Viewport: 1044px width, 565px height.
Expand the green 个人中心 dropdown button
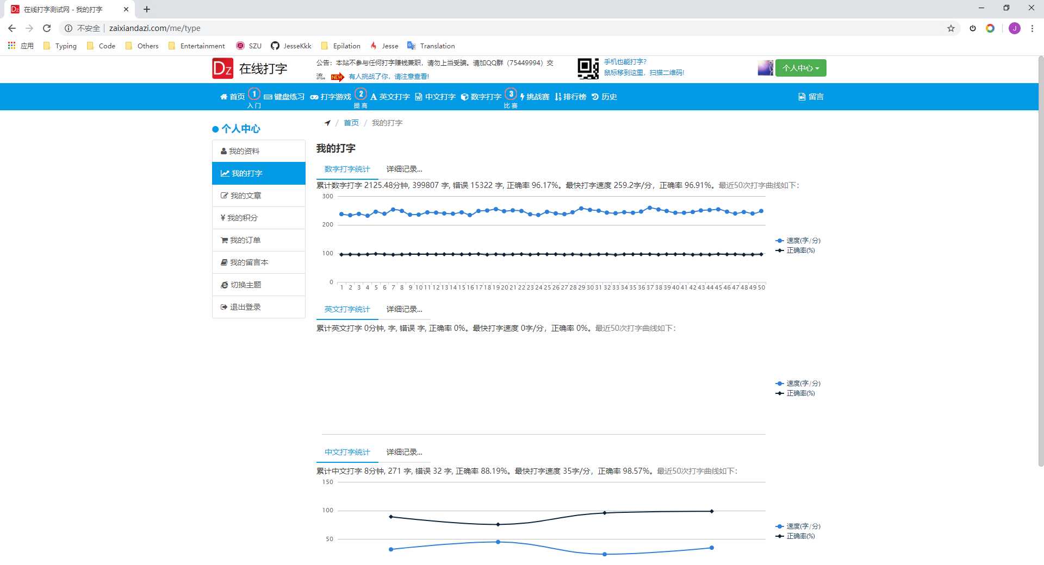pos(800,68)
